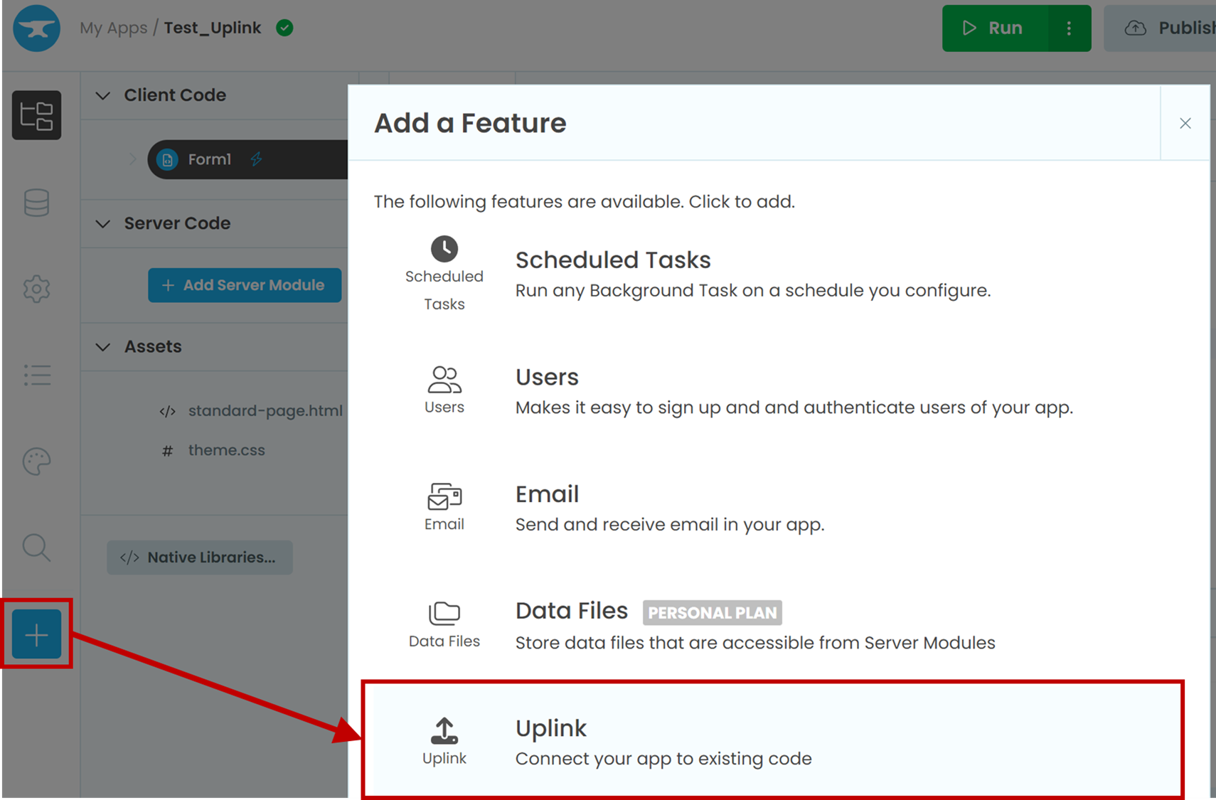Viewport: 1216px width, 800px height.
Task: Click the standard-page.html code icon
Action: (167, 411)
